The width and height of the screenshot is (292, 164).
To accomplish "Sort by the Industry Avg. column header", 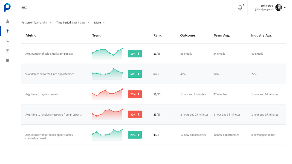I will coord(262,35).
